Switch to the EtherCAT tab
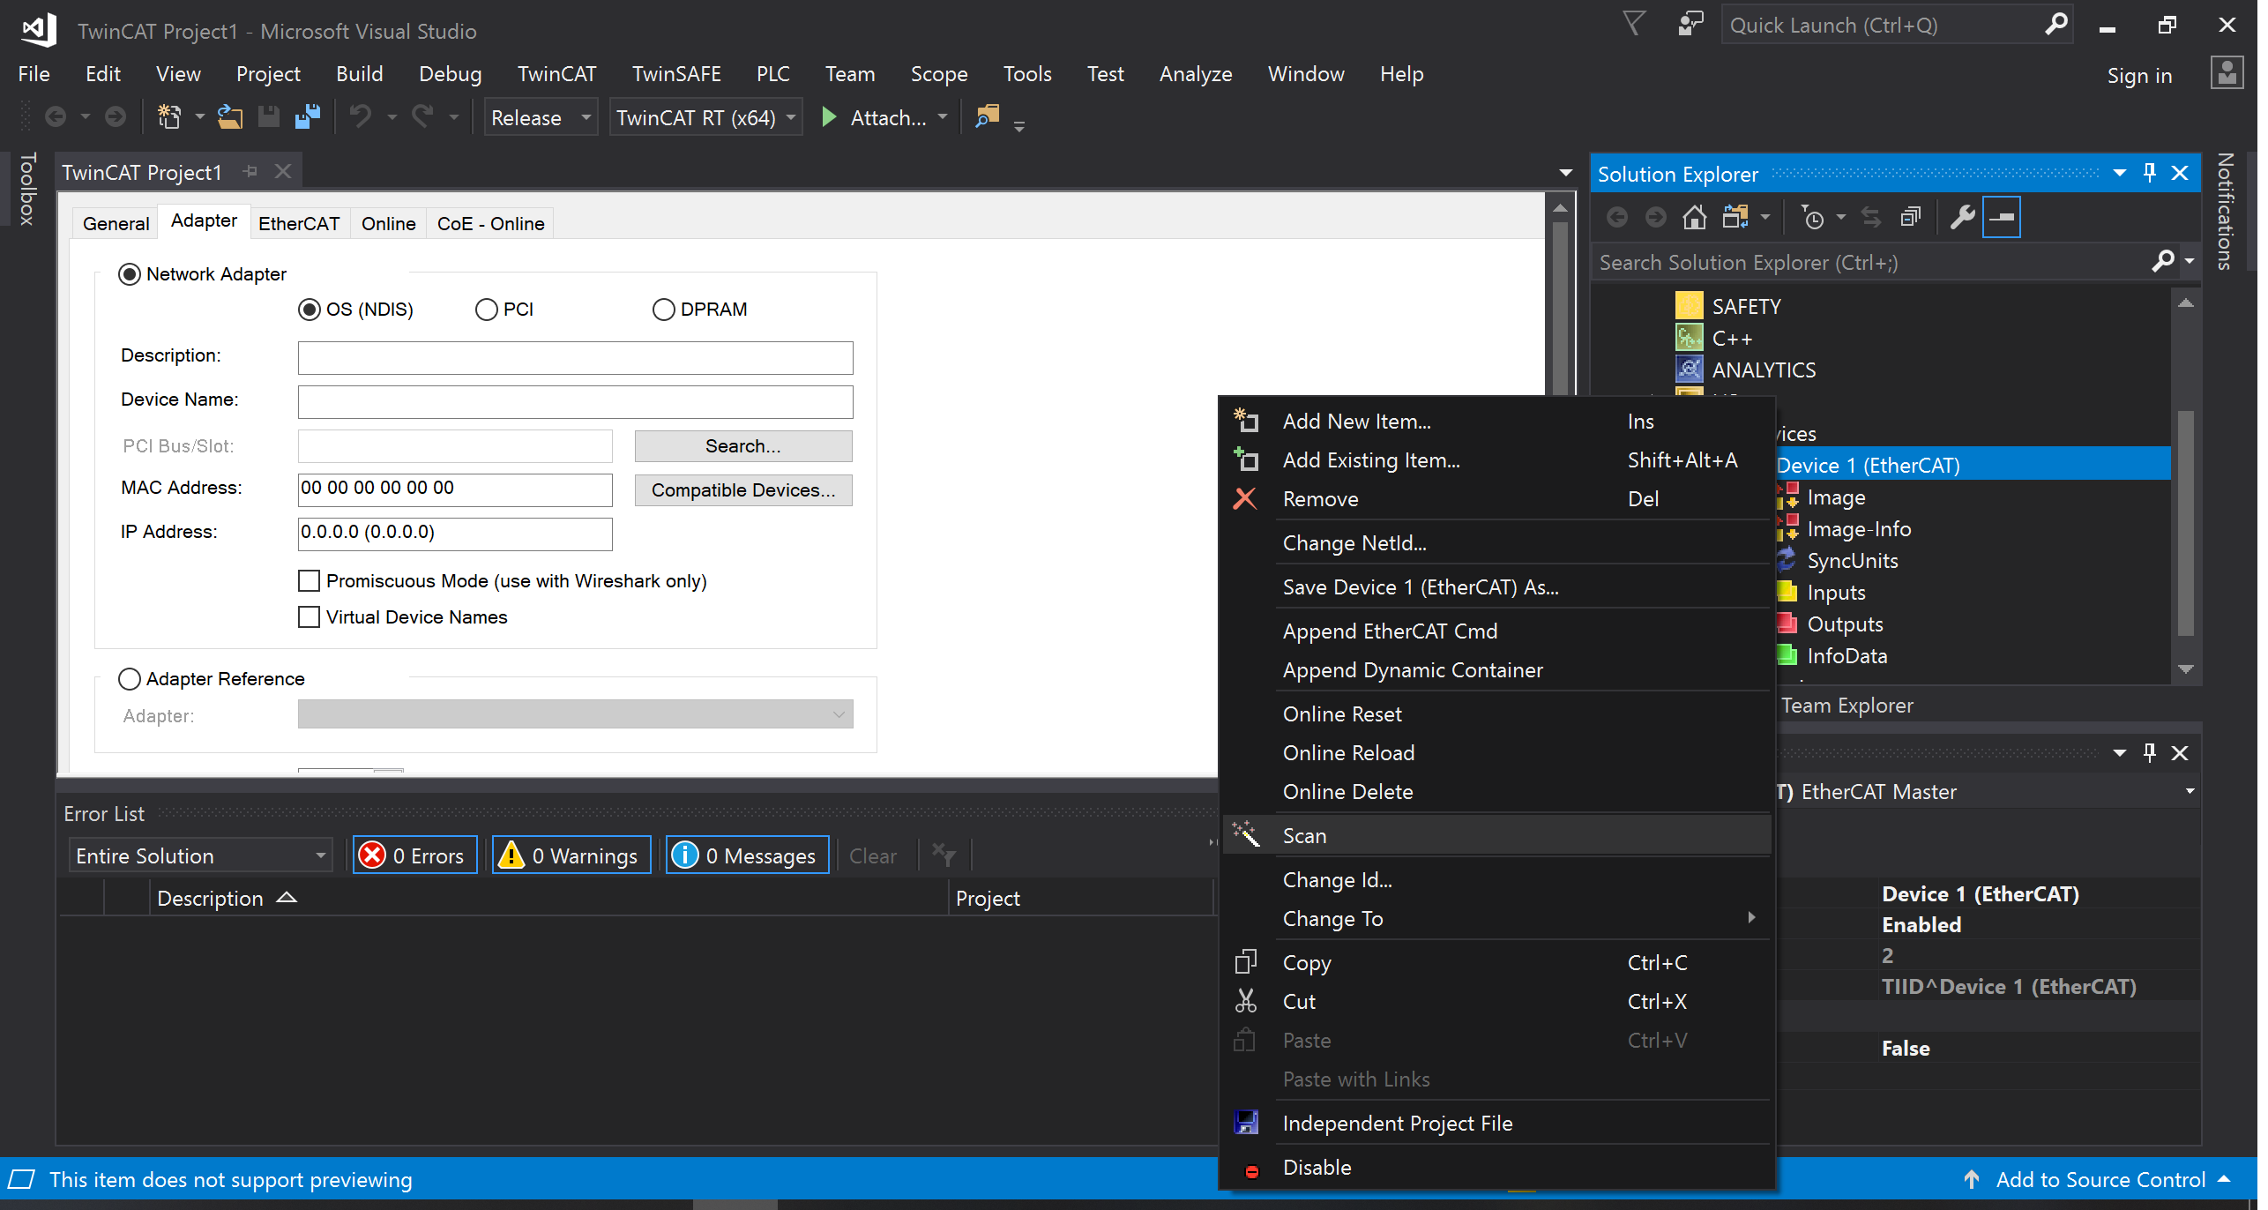 (299, 224)
